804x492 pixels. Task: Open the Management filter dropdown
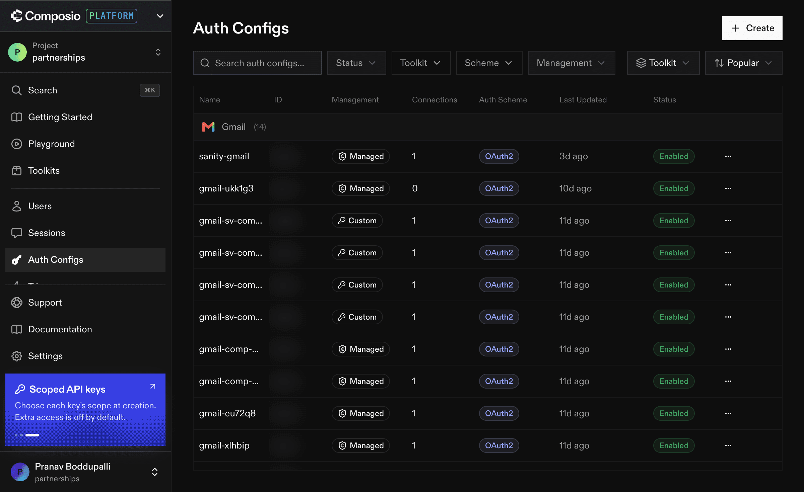pos(572,63)
